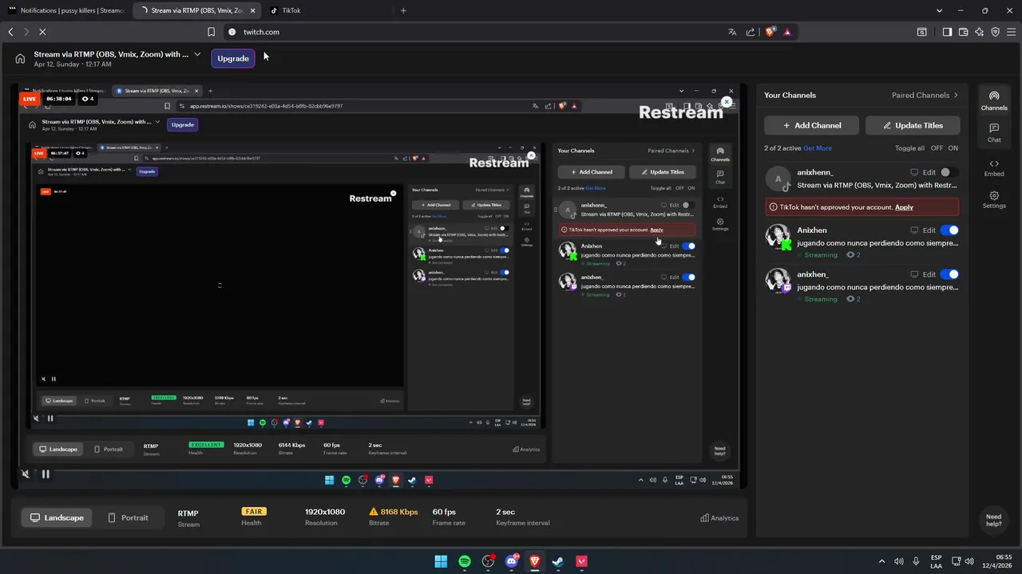Open the taskbar microphone indicator
The height and width of the screenshot is (574, 1022).
(916, 561)
